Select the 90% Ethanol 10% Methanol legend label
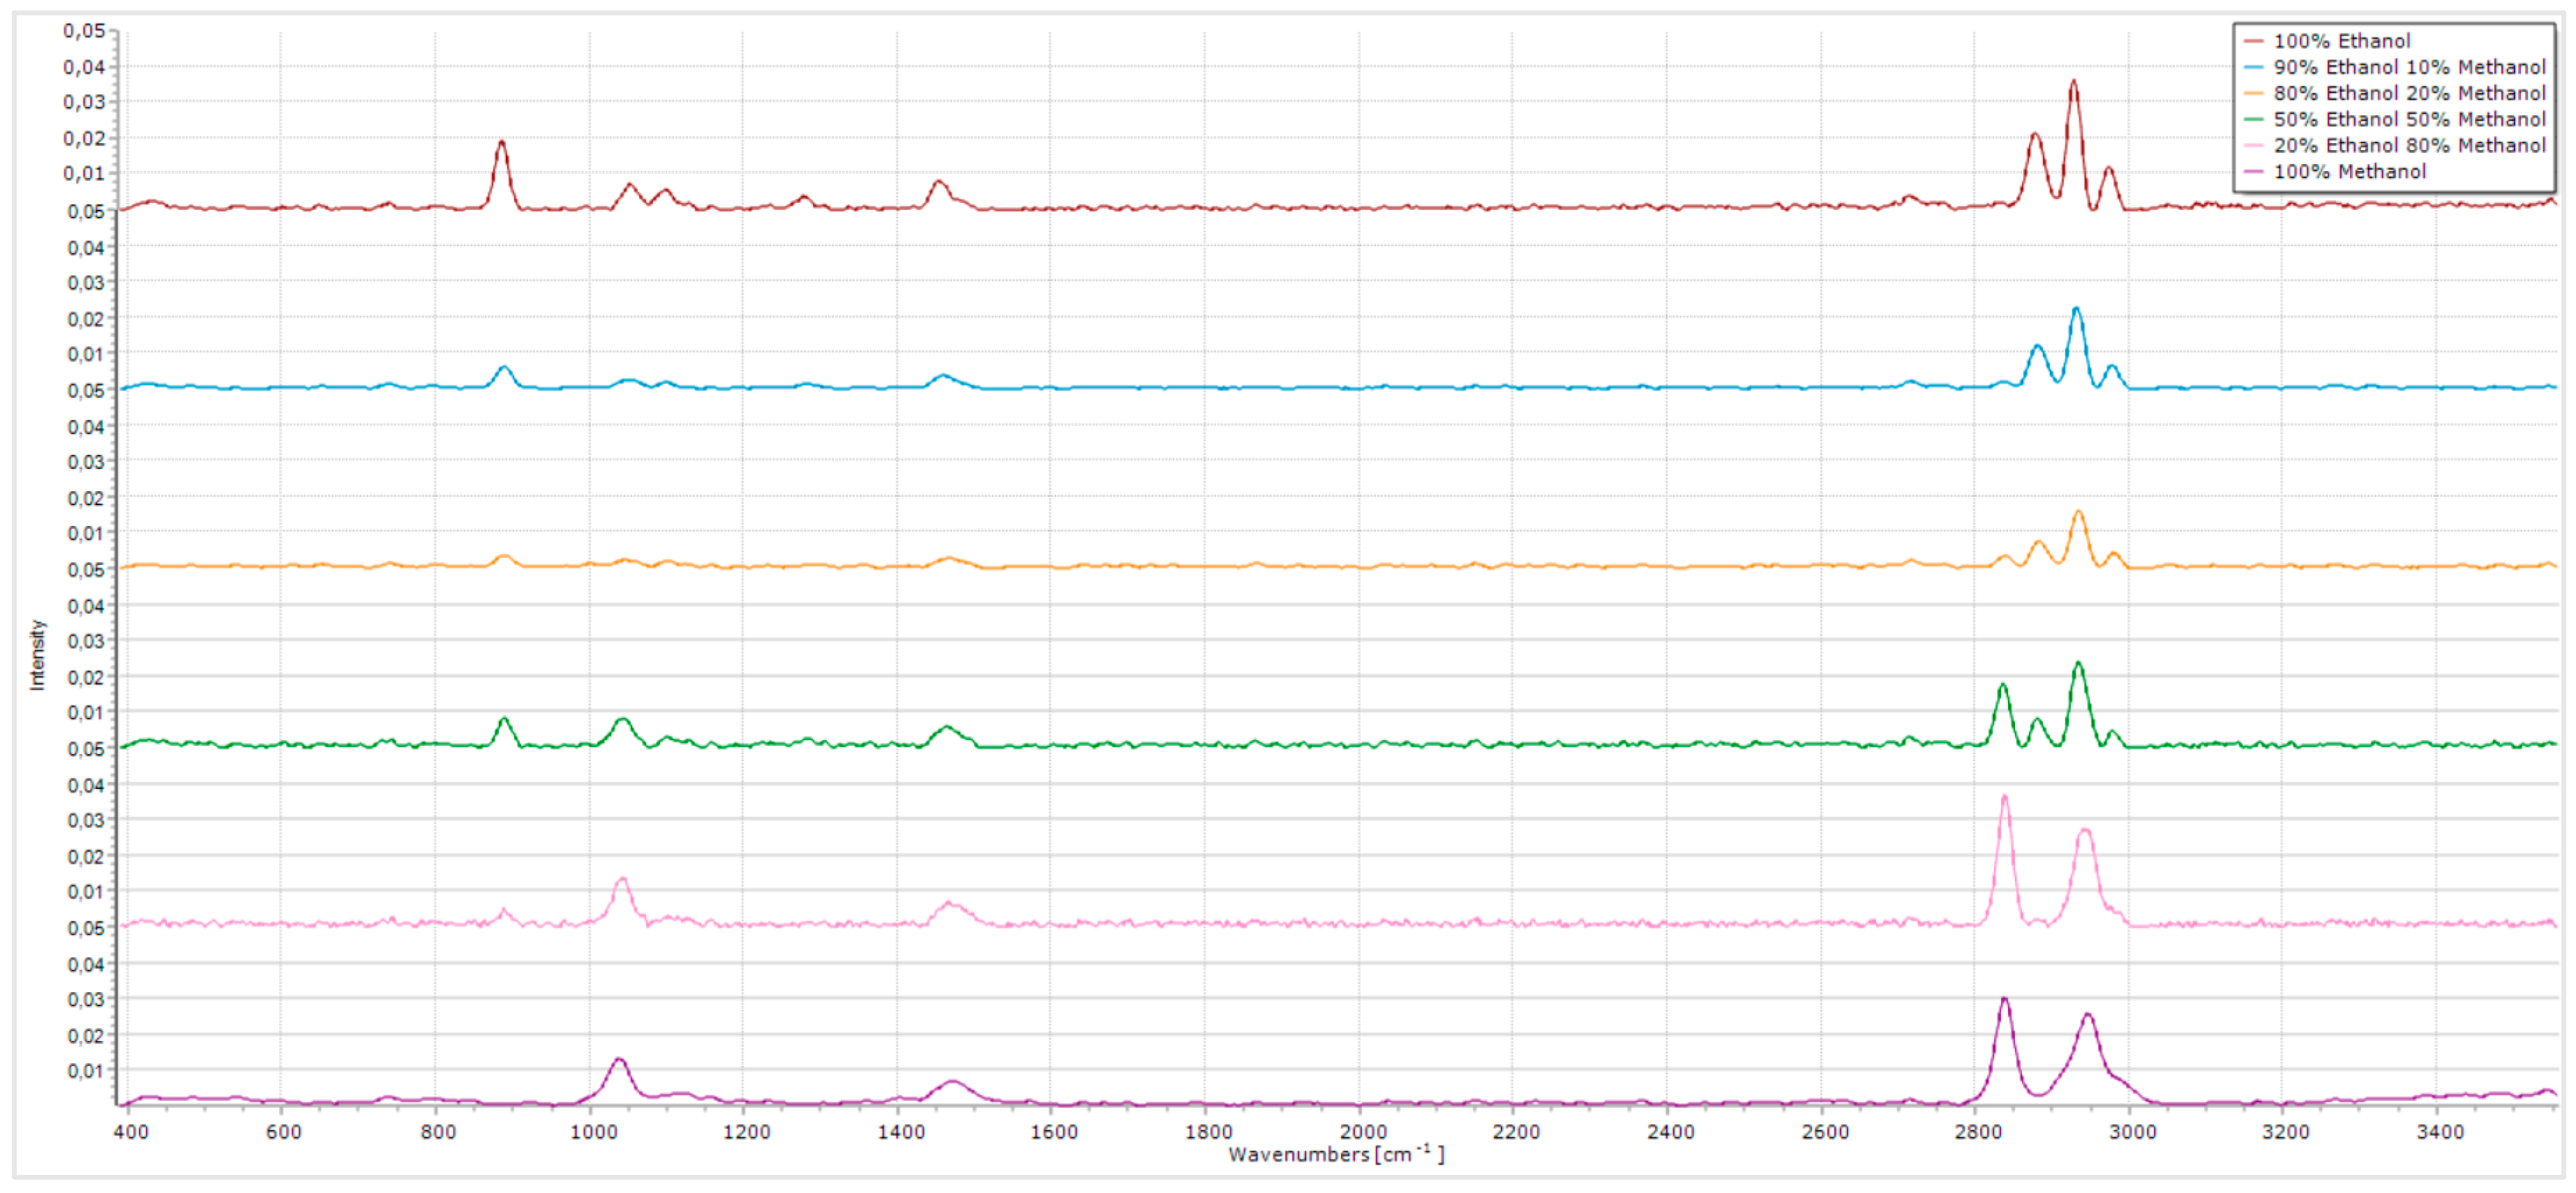 click(2409, 67)
